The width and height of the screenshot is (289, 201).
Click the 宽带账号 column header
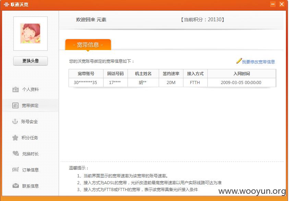click(x=86, y=74)
